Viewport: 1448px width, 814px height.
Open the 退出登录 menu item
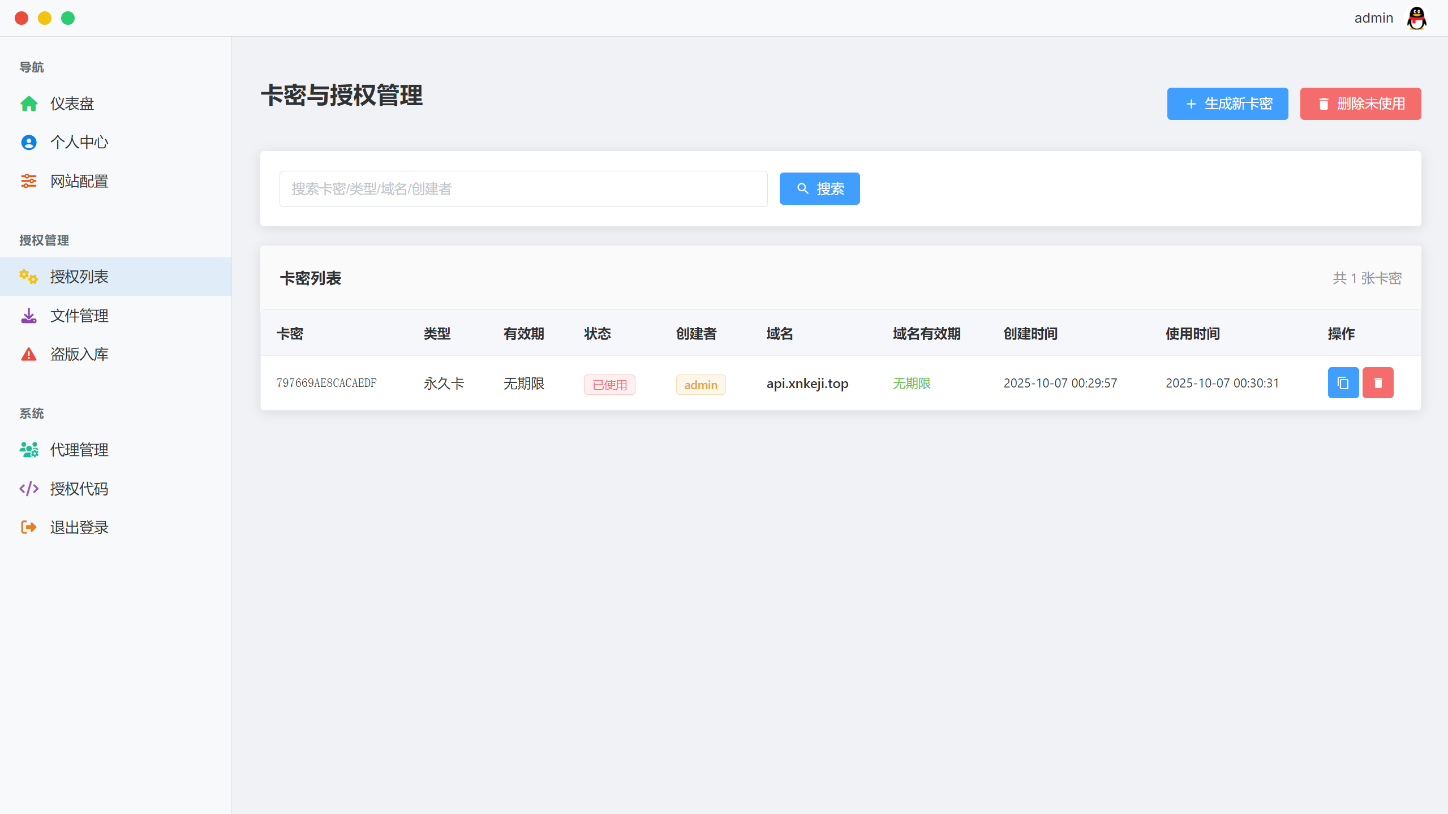tap(79, 527)
